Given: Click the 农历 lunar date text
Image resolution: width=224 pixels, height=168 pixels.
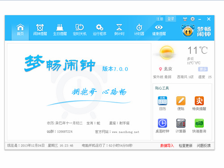Looking at the screenshot, I should click(65, 123).
